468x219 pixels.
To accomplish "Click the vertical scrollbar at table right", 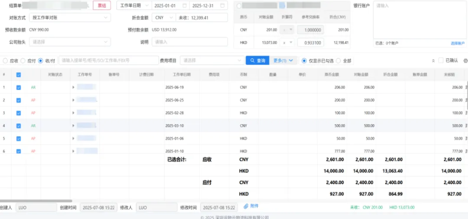I will point(467,96).
